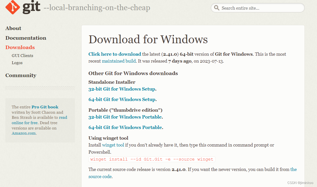This screenshot has height=187, width=317.
Task: Click the winget install command text
Action: (x=152, y=159)
